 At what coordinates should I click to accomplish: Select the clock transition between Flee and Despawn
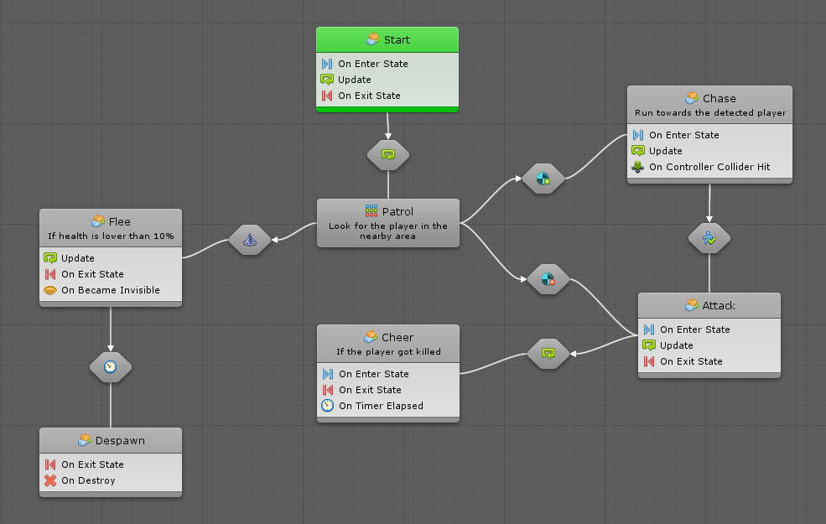click(x=110, y=366)
